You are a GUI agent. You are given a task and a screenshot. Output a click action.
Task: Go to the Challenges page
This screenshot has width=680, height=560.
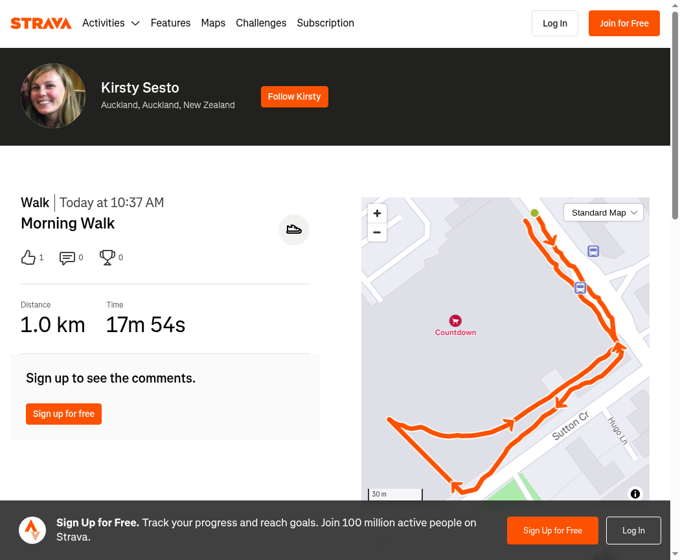261,23
